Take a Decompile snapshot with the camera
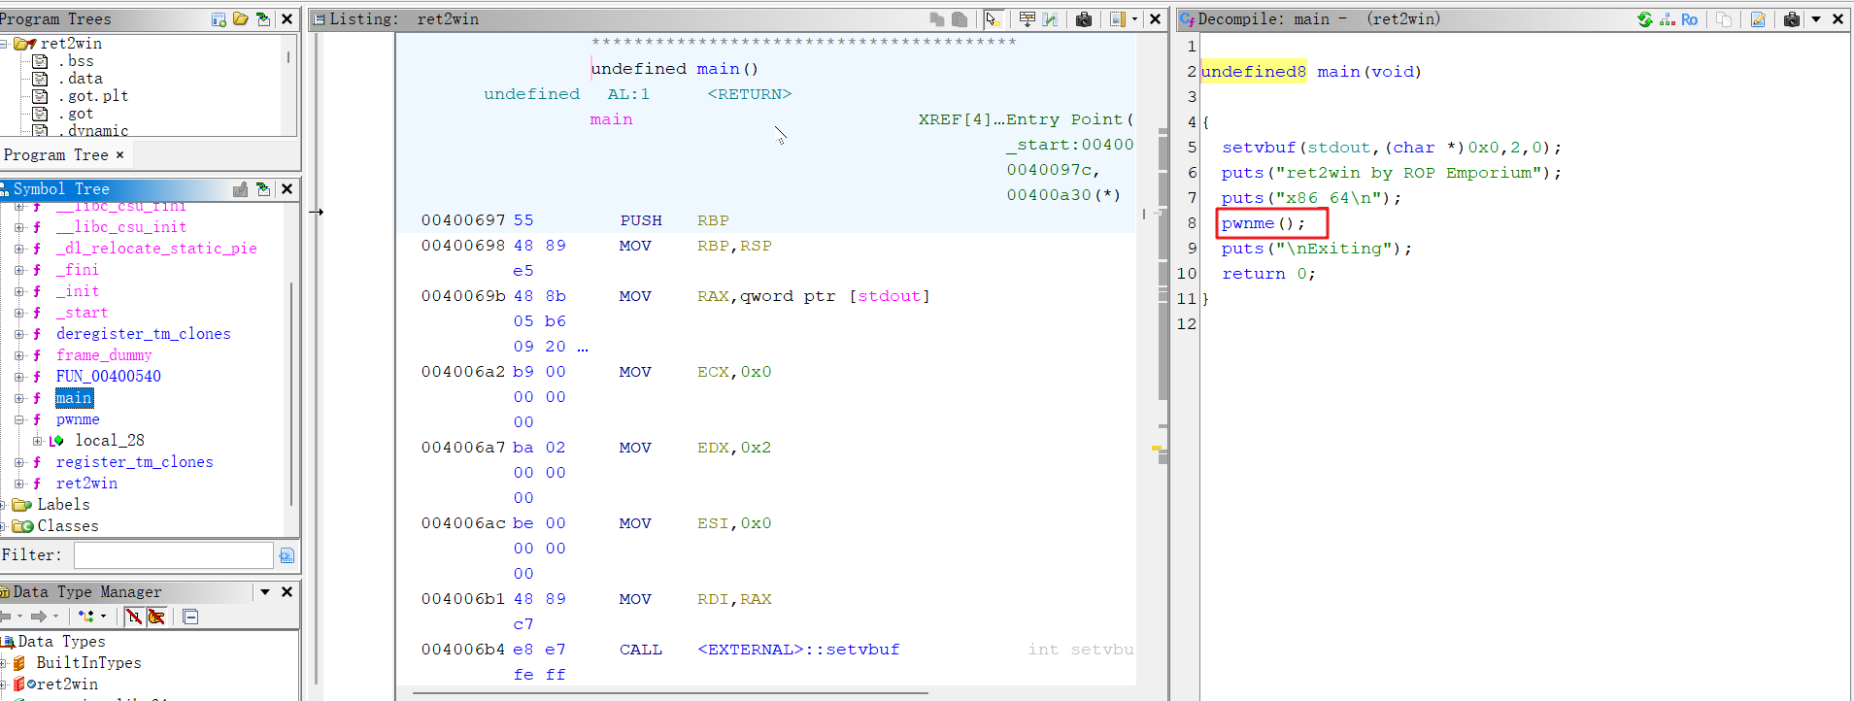 click(x=1792, y=19)
